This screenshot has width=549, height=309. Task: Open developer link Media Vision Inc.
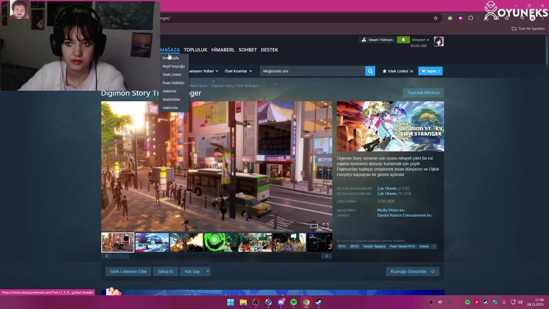(x=391, y=210)
